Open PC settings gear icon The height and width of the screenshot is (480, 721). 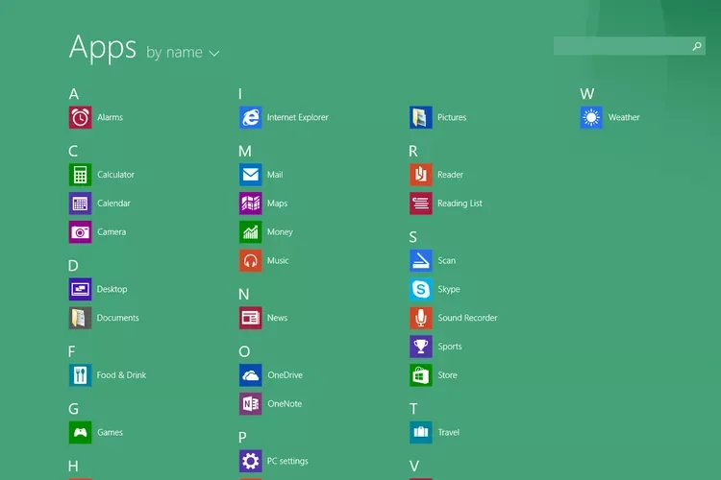tap(251, 461)
